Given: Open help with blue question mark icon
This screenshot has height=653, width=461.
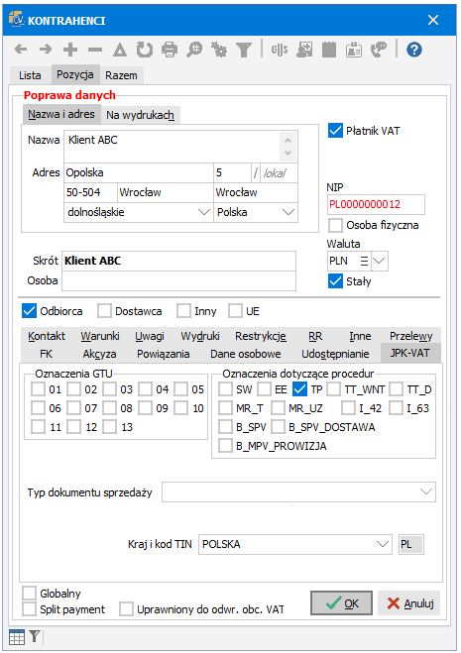Looking at the screenshot, I should [414, 50].
